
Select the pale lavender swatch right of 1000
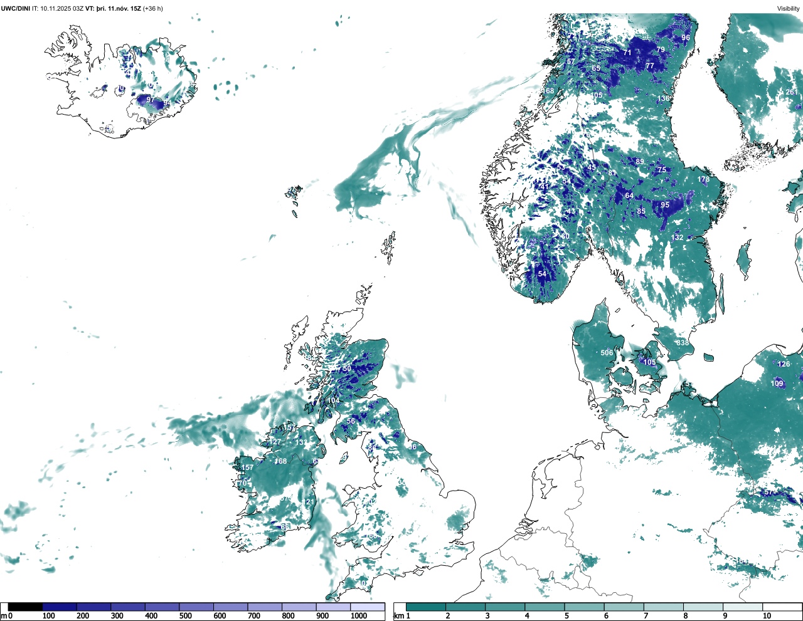click(x=368, y=607)
